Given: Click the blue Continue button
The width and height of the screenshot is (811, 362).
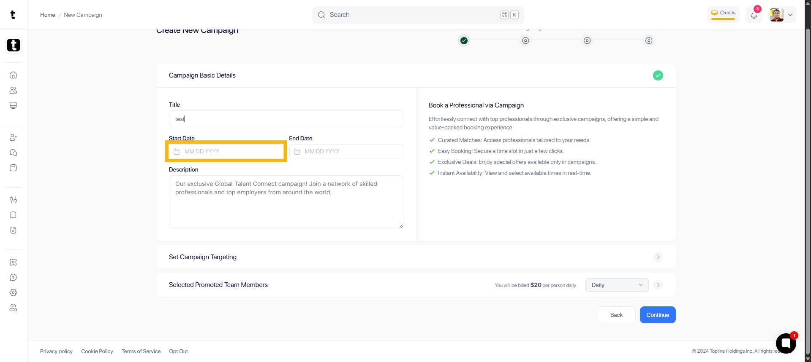Looking at the screenshot, I should pos(657,315).
